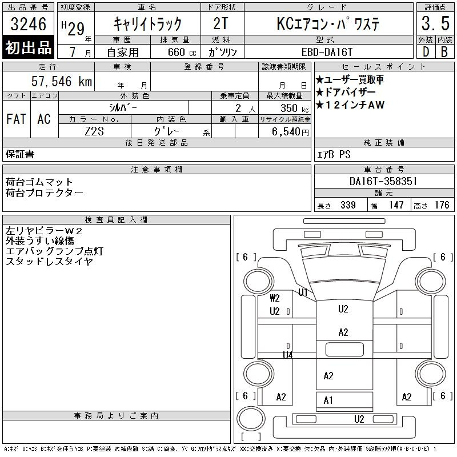Select "保証書" under 後日発送部品
457x457 pixels.
[x=20, y=154]
